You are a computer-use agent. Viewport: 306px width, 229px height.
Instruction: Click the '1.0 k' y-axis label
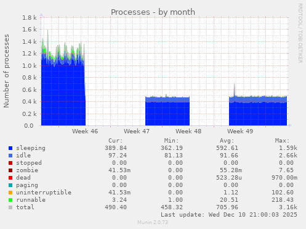pos(30,66)
